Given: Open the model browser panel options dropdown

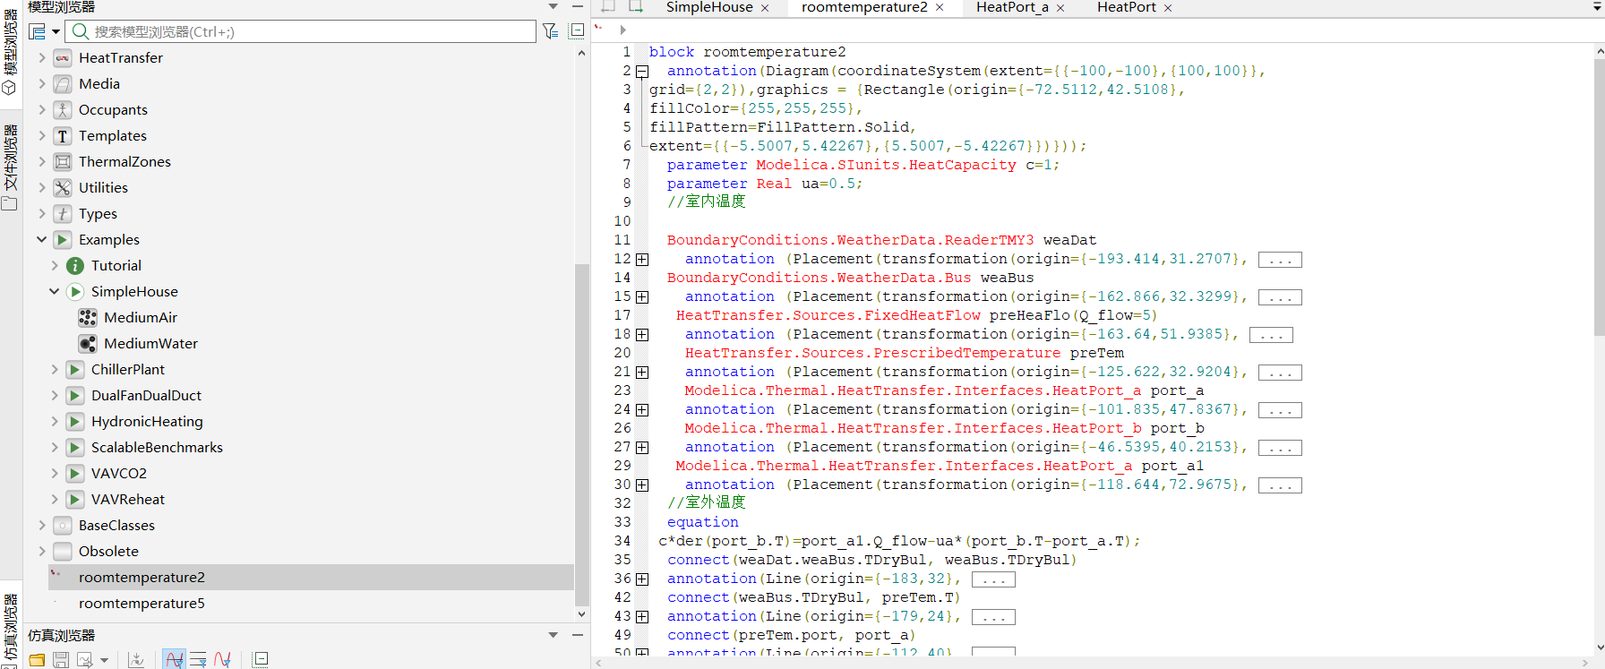Looking at the screenshot, I should pos(554,7).
